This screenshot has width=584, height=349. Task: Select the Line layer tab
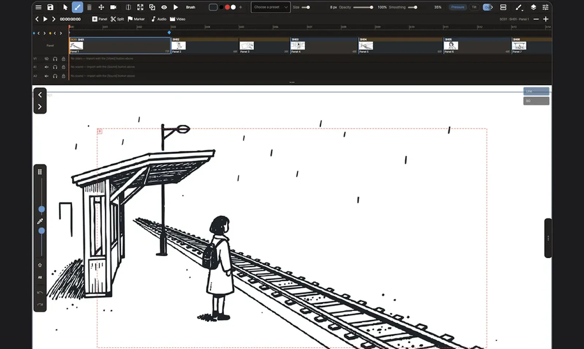click(x=536, y=91)
